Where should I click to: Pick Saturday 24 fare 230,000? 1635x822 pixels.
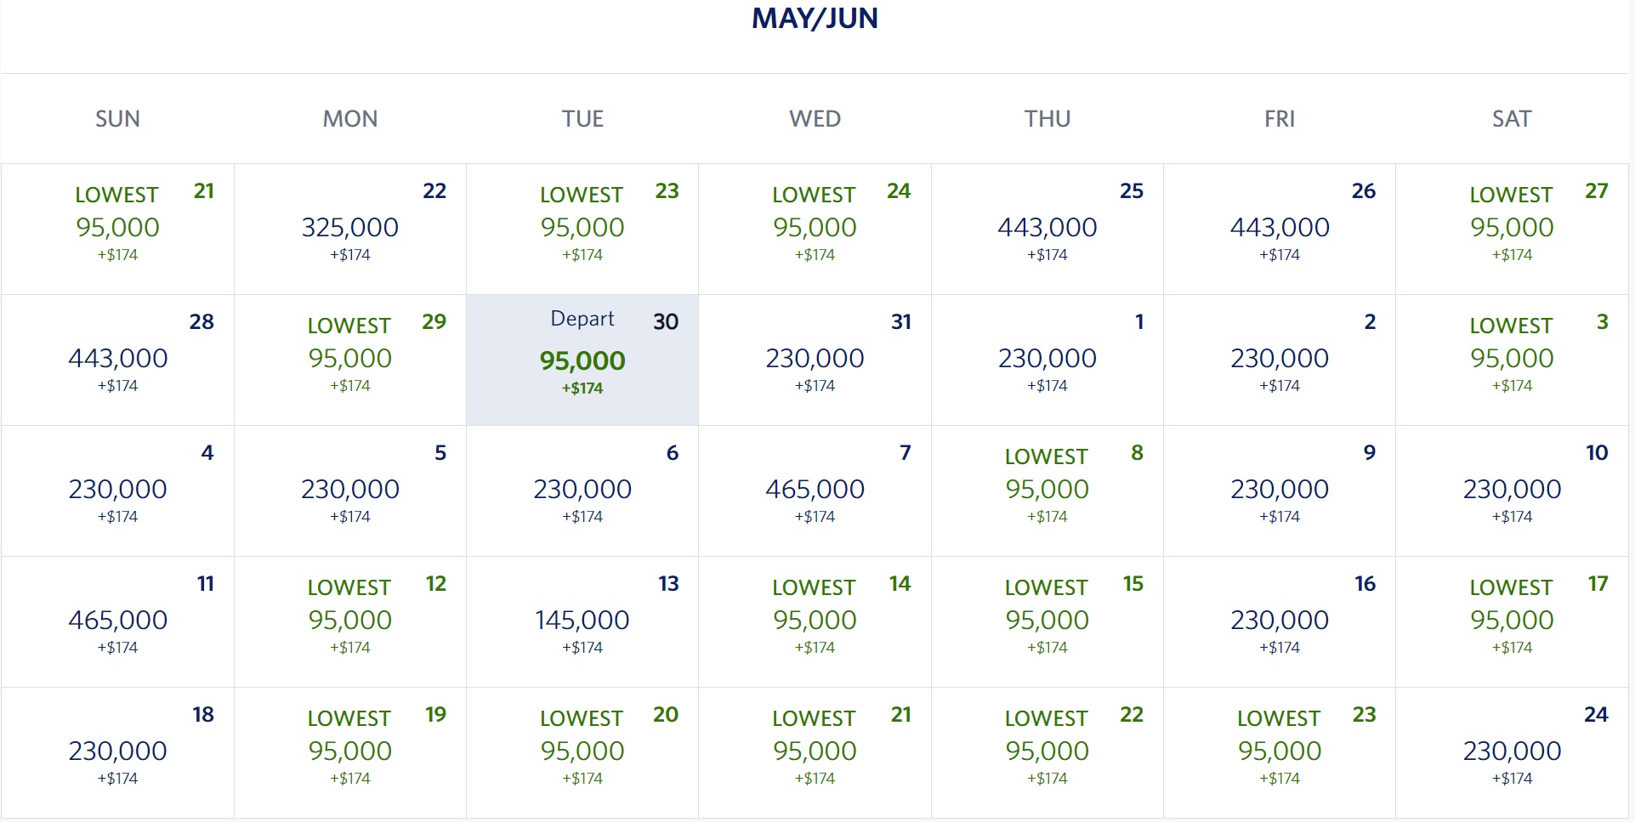[x=1512, y=753]
